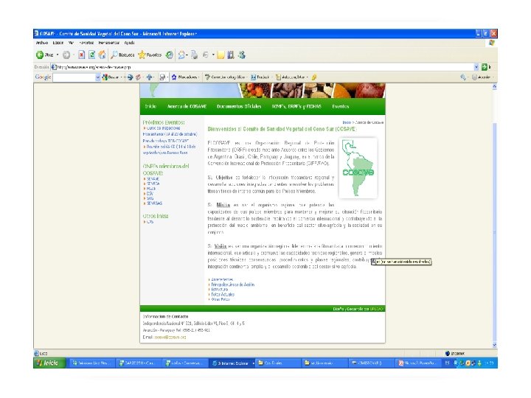Click the Autocompletar icon in Google toolbar

pos(278,77)
